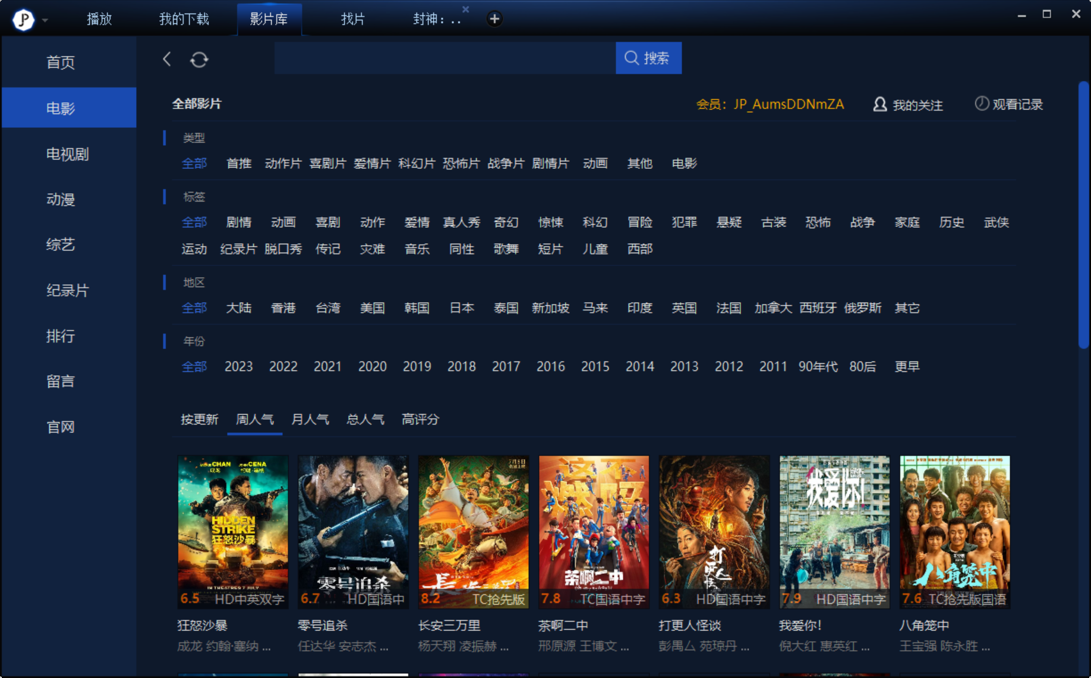
Task: Filter tag by 西部
Action: (x=640, y=249)
